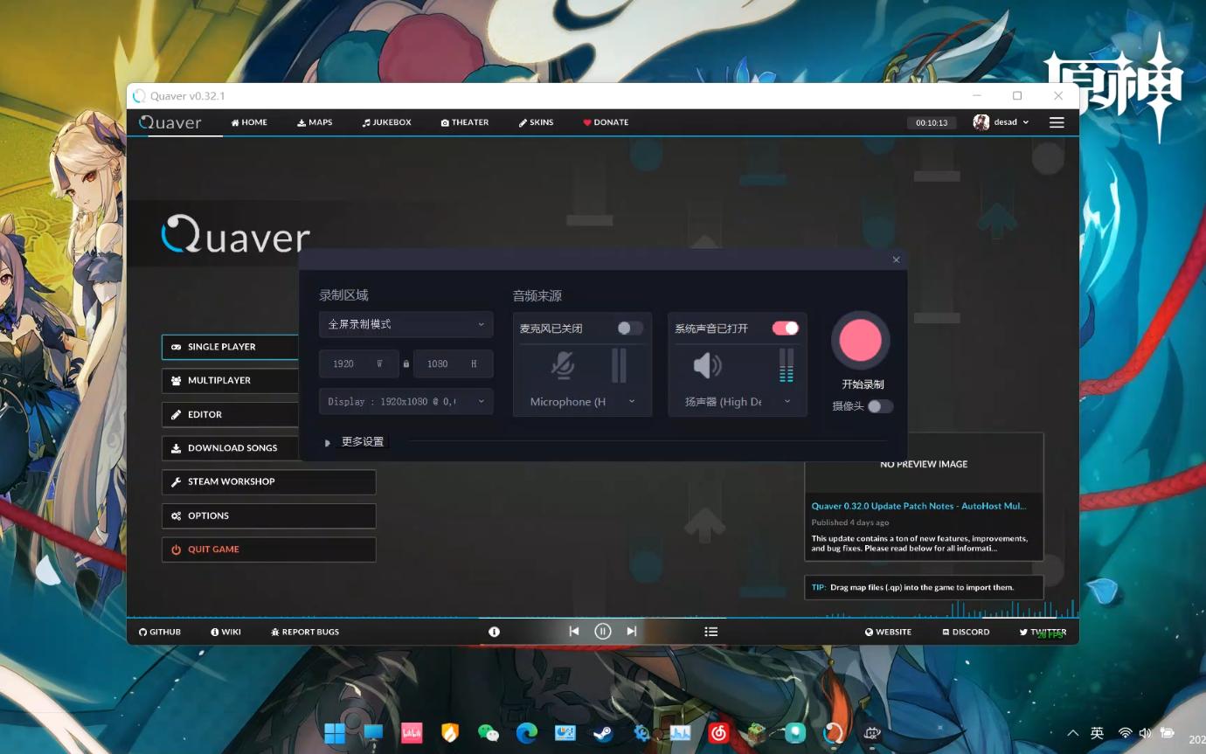Click the 00:10:13 playtime clock

coord(932,123)
